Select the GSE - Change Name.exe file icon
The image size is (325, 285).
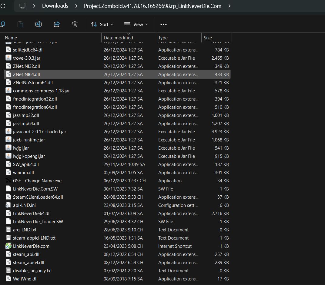tap(8, 181)
